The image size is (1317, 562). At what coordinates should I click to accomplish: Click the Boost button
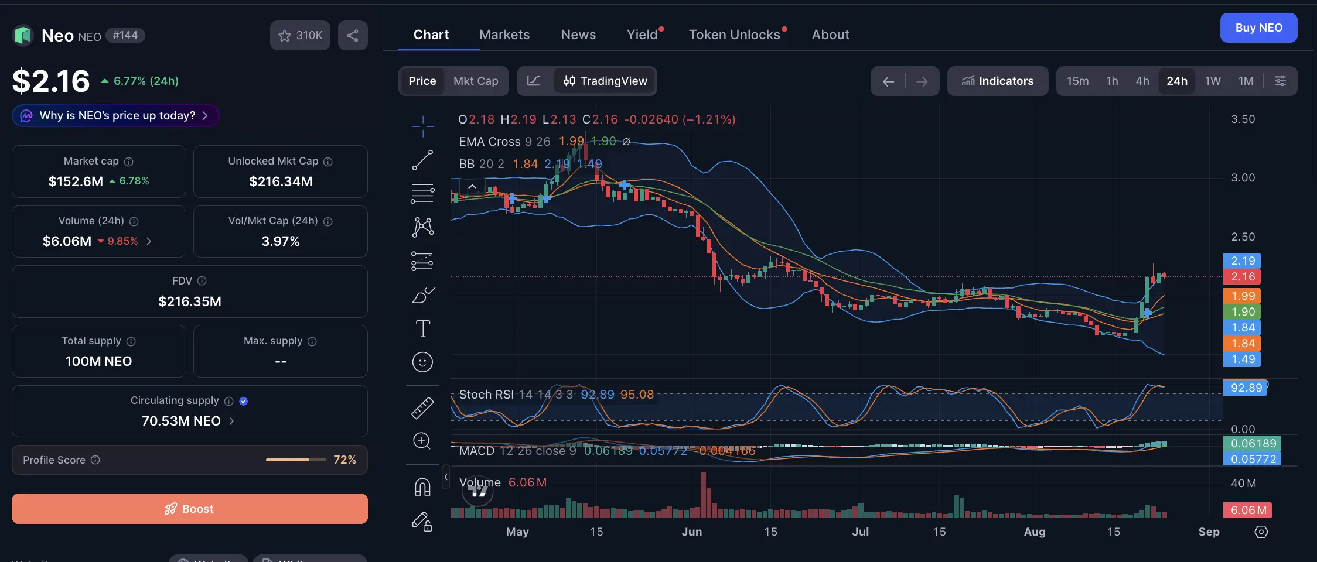tap(190, 509)
